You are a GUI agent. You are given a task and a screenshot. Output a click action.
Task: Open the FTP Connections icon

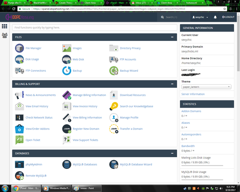click(x=19, y=70)
